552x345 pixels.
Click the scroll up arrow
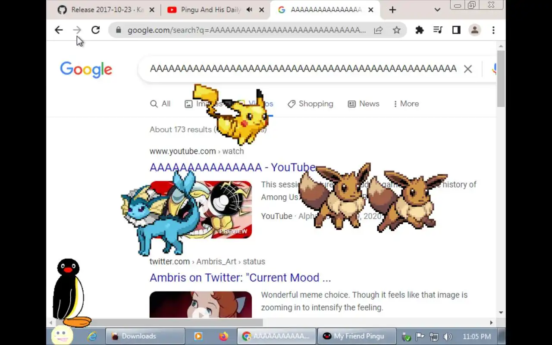tap(501, 46)
